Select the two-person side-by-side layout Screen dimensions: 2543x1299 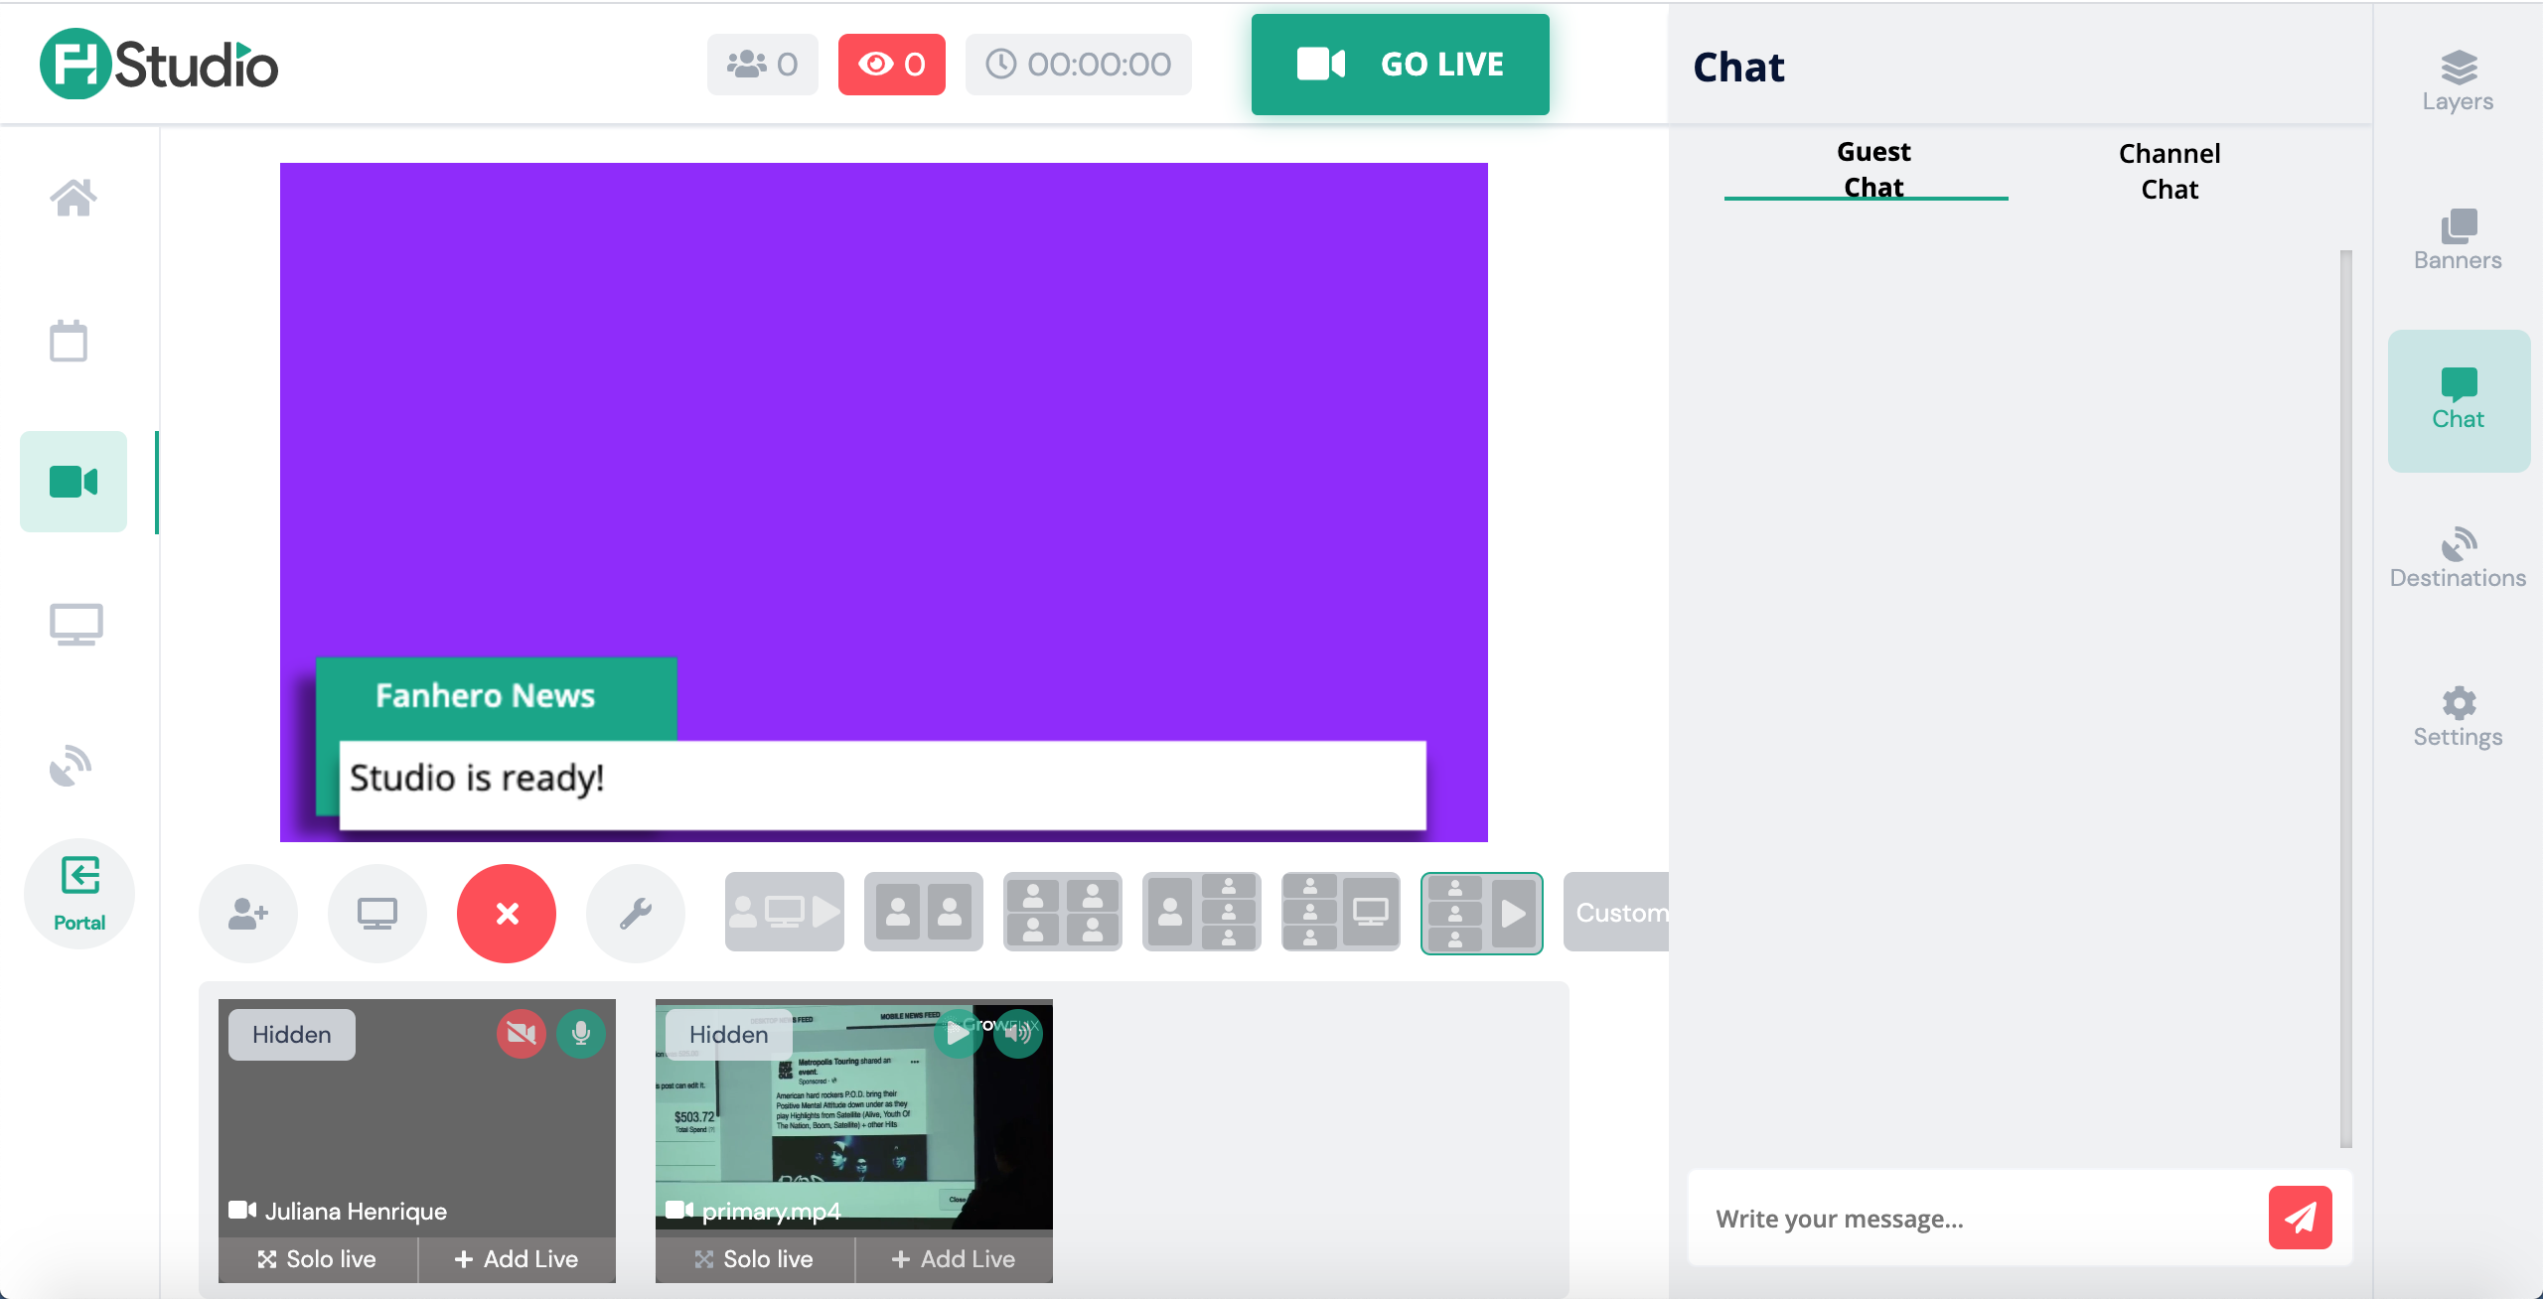[924, 913]
